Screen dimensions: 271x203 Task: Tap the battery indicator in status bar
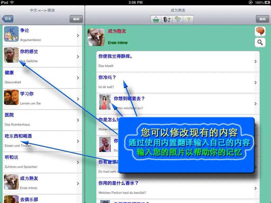pos(267,2)
